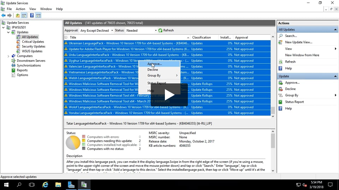Open the Approval filter dropdown
Image resolution: width=339 pixels, height=190 pixels.
[112, 31]
